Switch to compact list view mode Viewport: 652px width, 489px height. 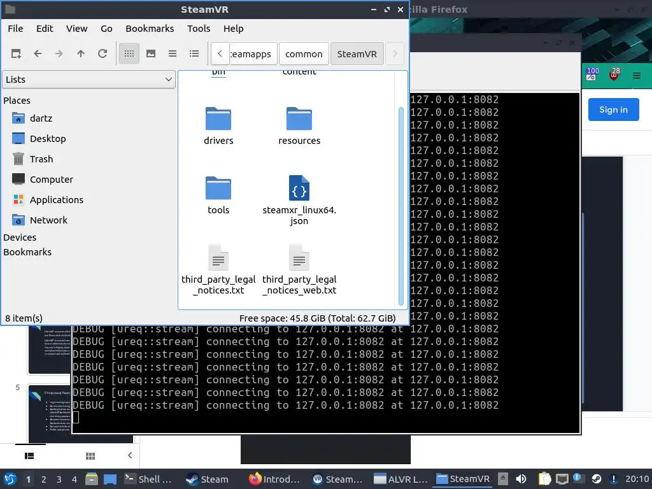coord(173,53)
